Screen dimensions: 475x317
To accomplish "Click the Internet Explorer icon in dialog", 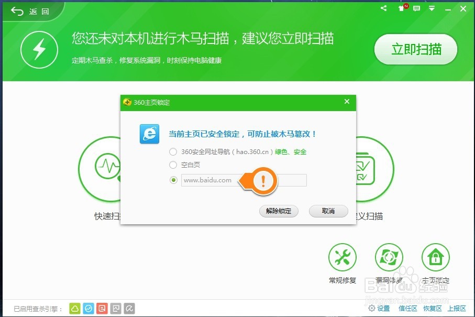I will 149,134.
